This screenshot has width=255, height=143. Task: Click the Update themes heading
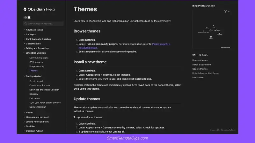pyautogui.click(x=87, y=99)
